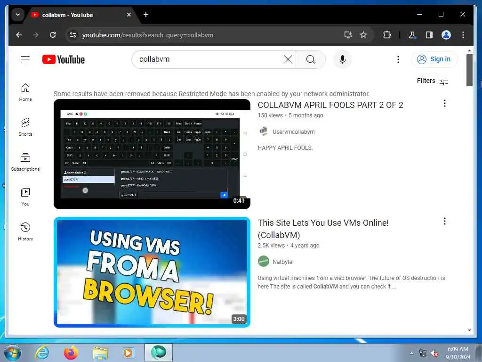This screenshot has width=482, height=362.
Task: Open the clock showing 6:09 AM
Action: [458, 353]
